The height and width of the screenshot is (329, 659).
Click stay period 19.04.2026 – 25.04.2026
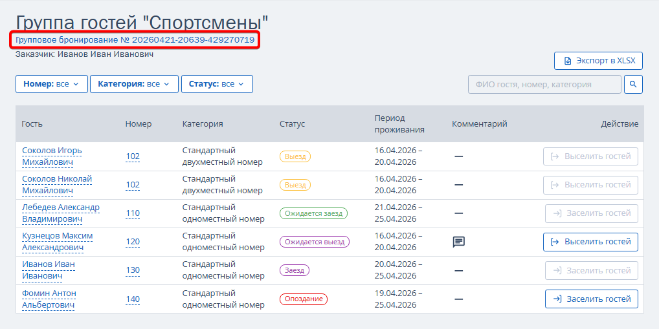pos(398,299)
